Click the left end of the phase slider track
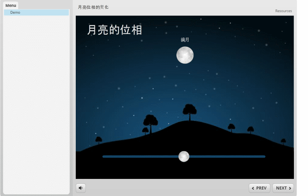308x196 pixels. tap(104, 156)
